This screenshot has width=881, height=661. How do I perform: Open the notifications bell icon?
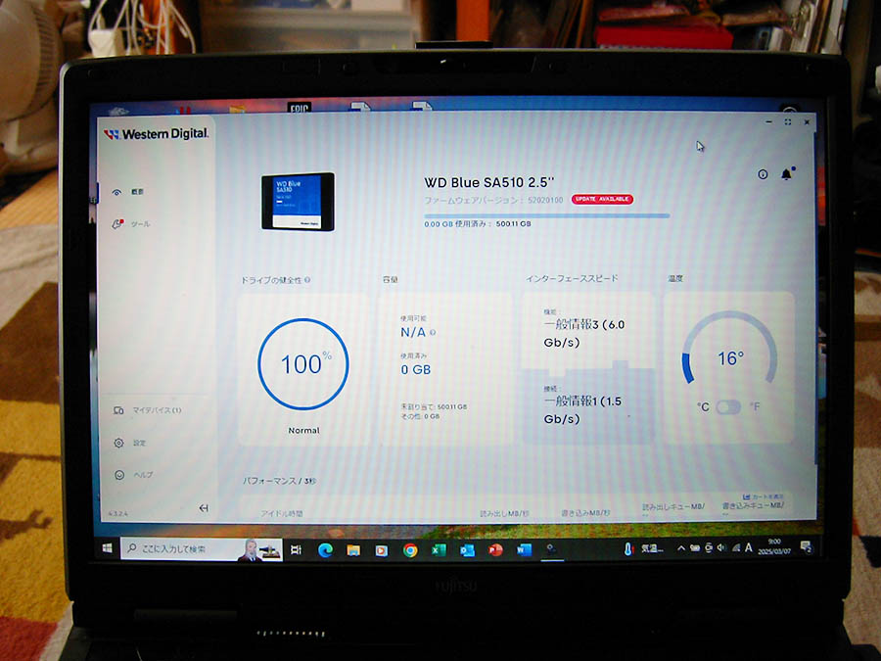click(787, 173)
